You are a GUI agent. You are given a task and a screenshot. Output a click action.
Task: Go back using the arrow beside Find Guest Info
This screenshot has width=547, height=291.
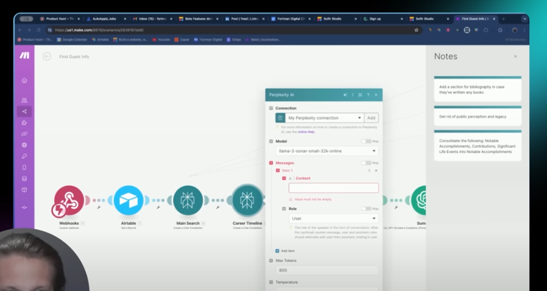[x=47, y=57]
